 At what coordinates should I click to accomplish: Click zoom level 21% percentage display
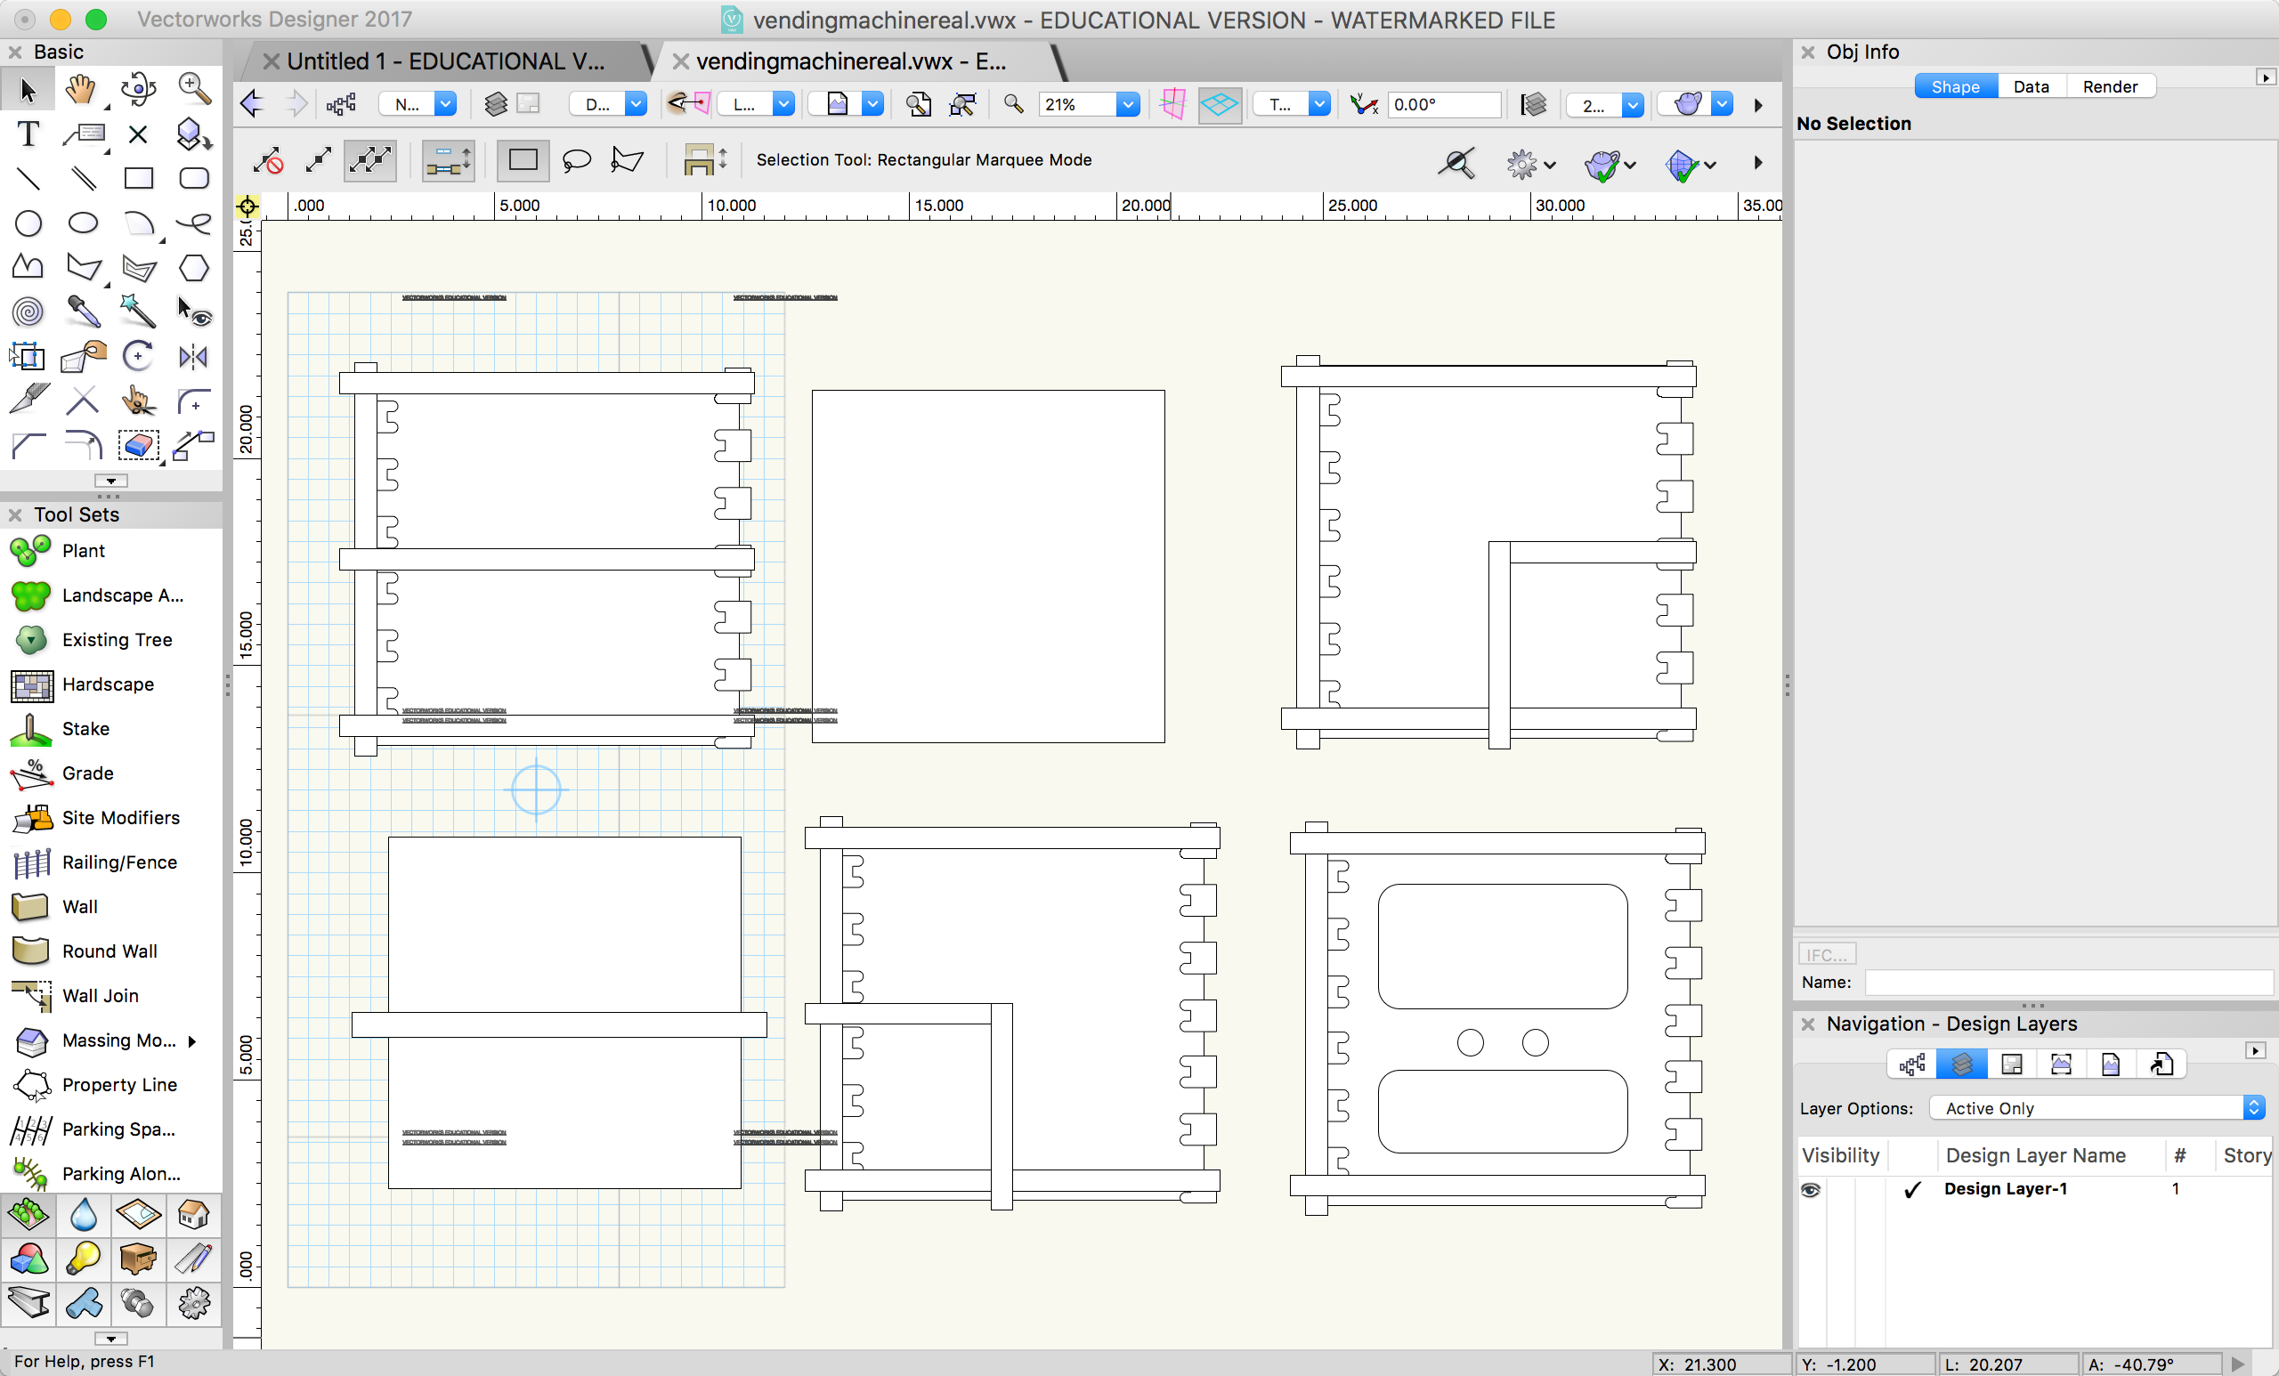pyautogui.click(x=1067, y=106)
